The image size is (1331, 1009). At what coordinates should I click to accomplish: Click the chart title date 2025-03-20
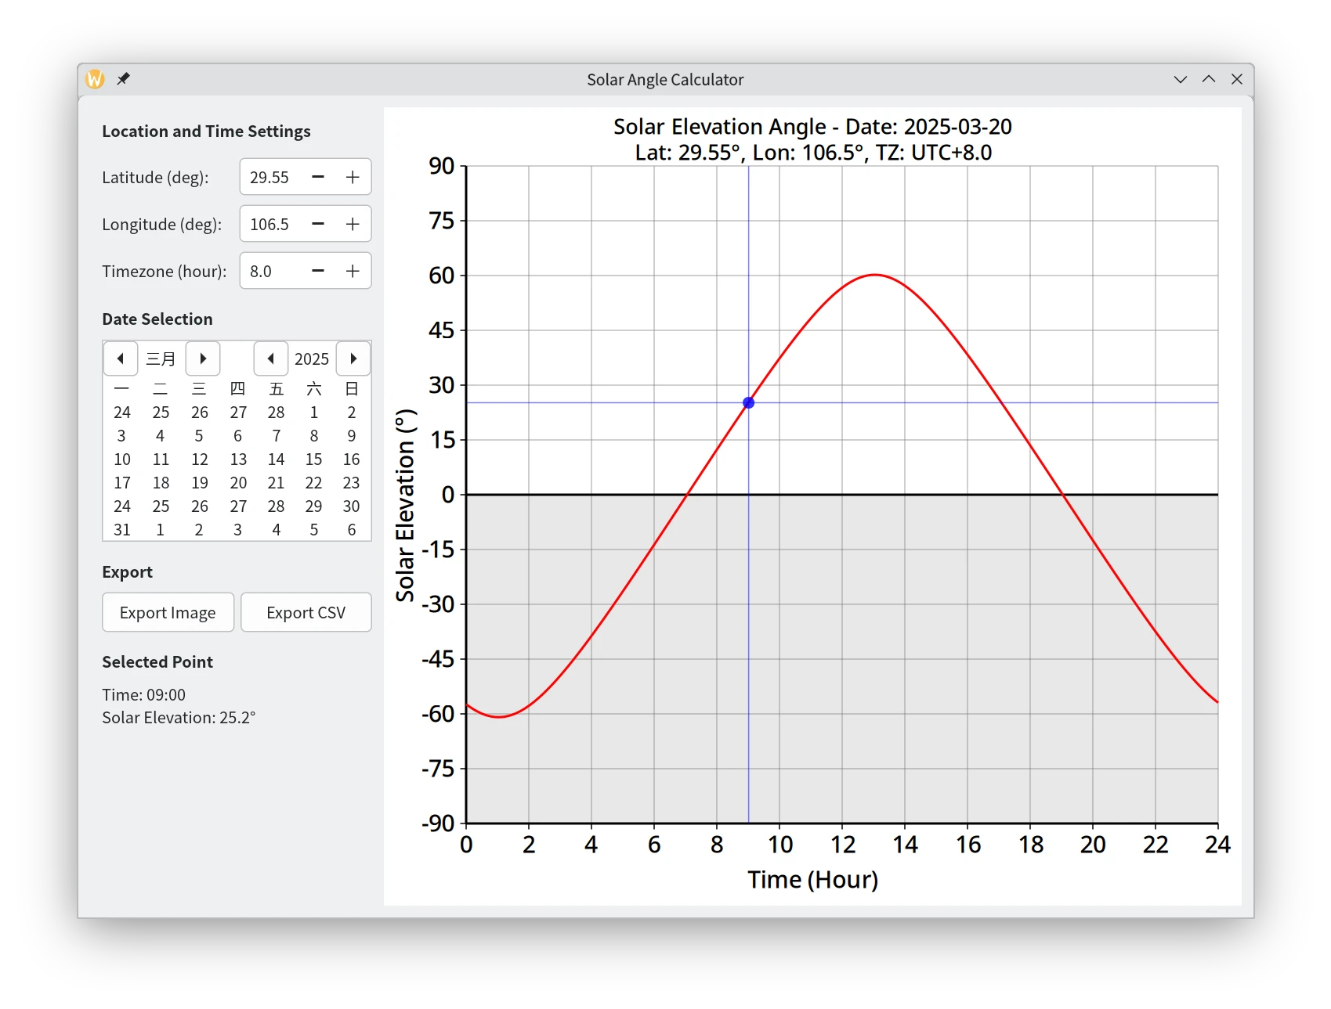click(x=957, y=127)
